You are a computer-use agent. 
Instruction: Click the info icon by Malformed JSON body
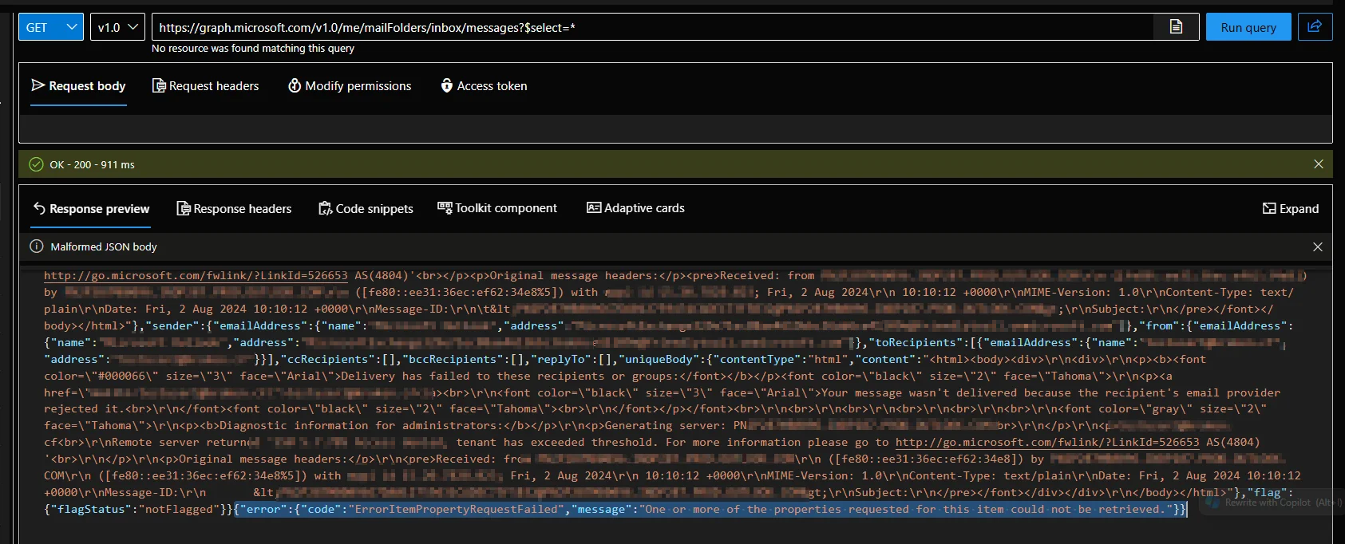pos(36,246)
